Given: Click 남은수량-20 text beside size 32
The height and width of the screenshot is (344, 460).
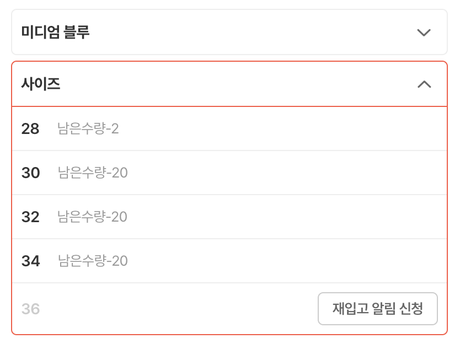Looking at the screenshot, I should point(93,217).
